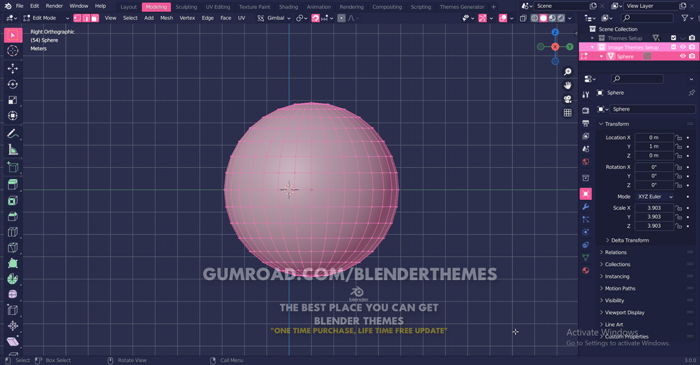This screenshot has height=365, width=700.
Task: Switch to wireframe viewport shading
Action: click(534, 18)
